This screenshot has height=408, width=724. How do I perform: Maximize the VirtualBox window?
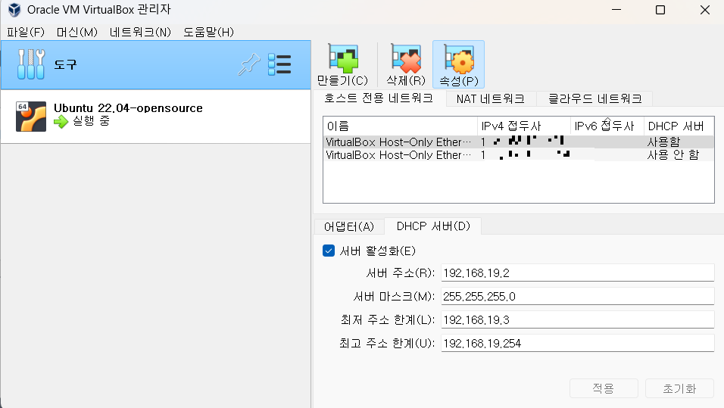click(x=660, y=10)
